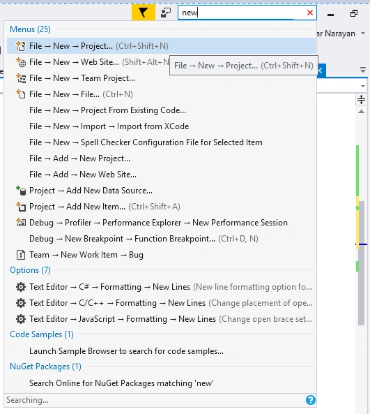Viewport: 370px width, 414px height.
Task: Clear the Quick Launch search text
Action: point(310,13)
